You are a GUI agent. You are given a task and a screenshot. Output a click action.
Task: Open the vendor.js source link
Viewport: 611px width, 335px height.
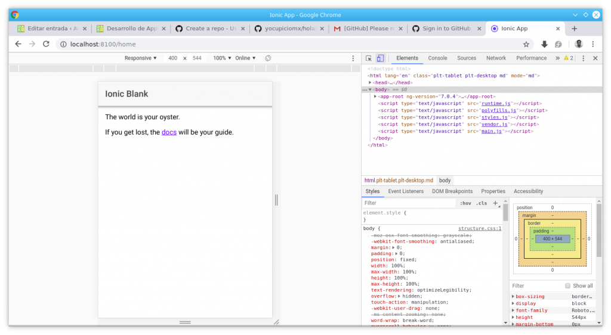[494, 125]
